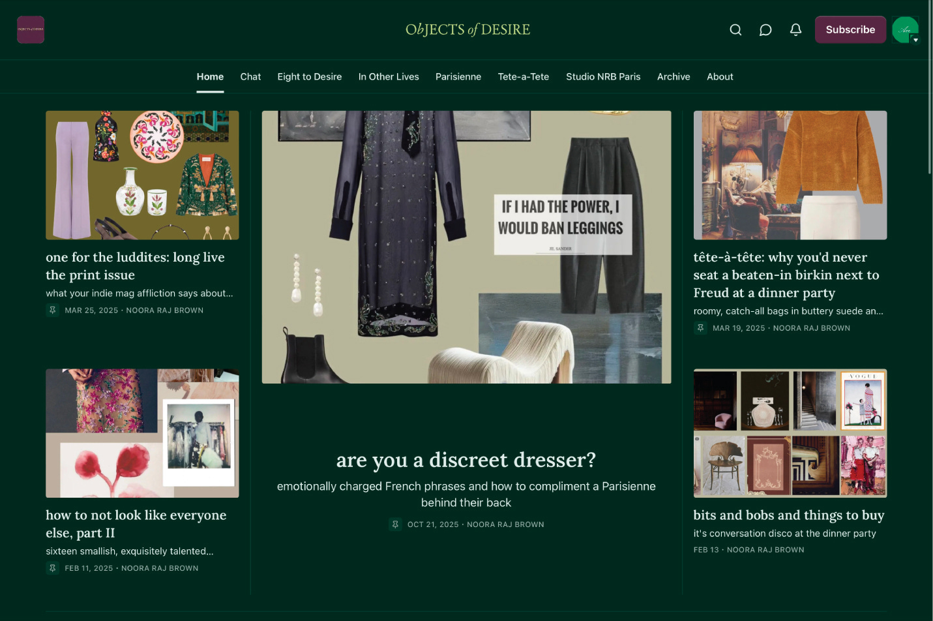Image resolution: width=933 pixels, height=621 pixels.
Task: Click 'it's conversation disco at the dinner party'
Action: pyautogui.click(x=785, y=534)
